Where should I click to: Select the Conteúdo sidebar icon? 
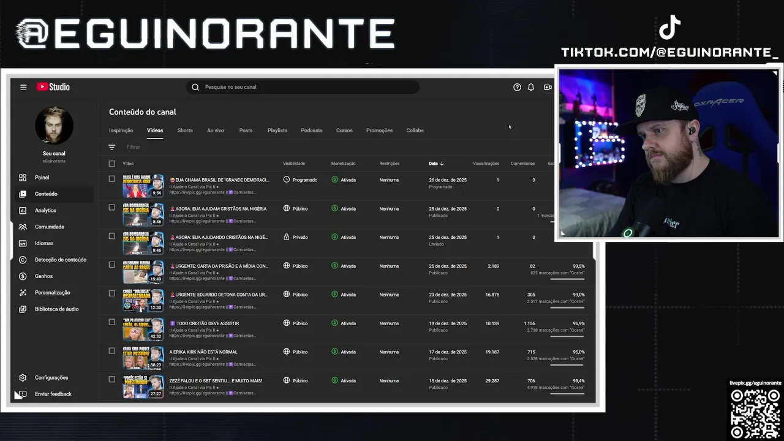[23, 194]
